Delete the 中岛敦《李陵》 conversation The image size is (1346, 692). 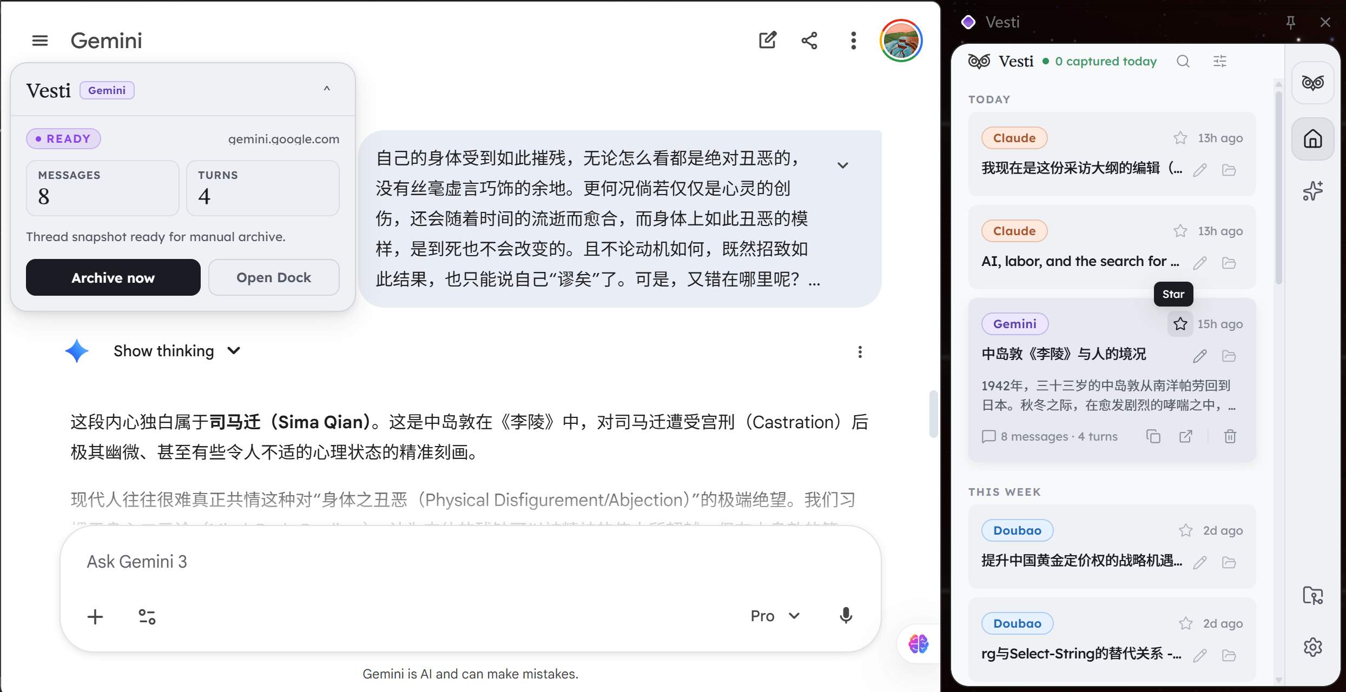click(1230, 436)
